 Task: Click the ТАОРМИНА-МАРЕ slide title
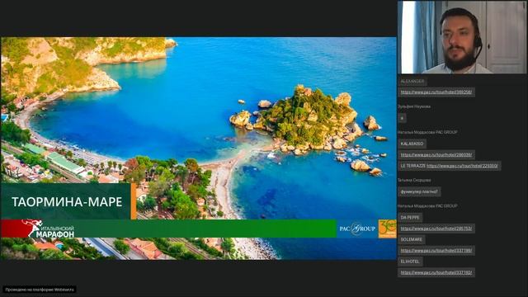67,201
